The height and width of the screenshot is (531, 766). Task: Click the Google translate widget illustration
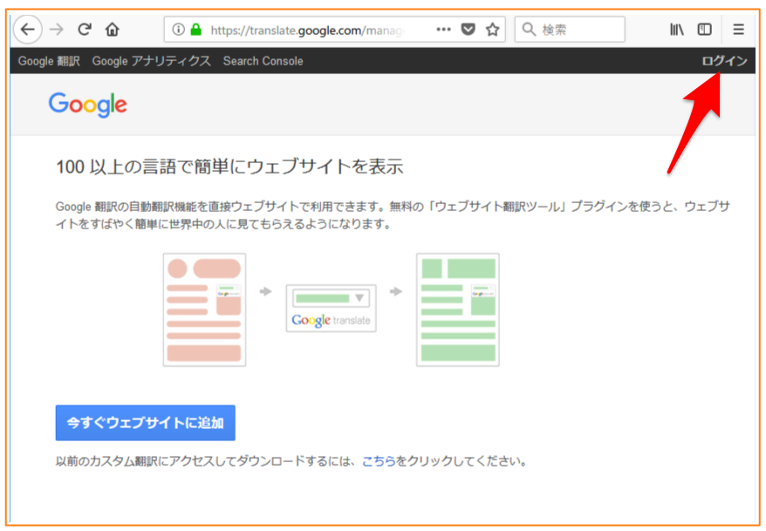pos(331,309)
